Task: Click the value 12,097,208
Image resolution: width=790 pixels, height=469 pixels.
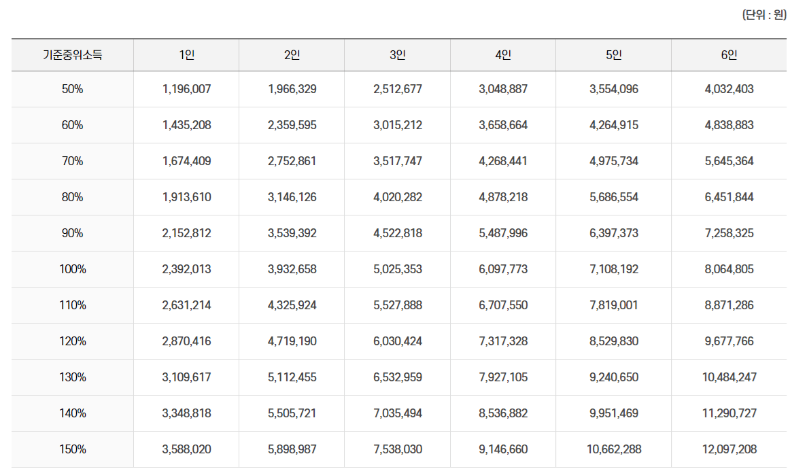Action: (729, 449)
